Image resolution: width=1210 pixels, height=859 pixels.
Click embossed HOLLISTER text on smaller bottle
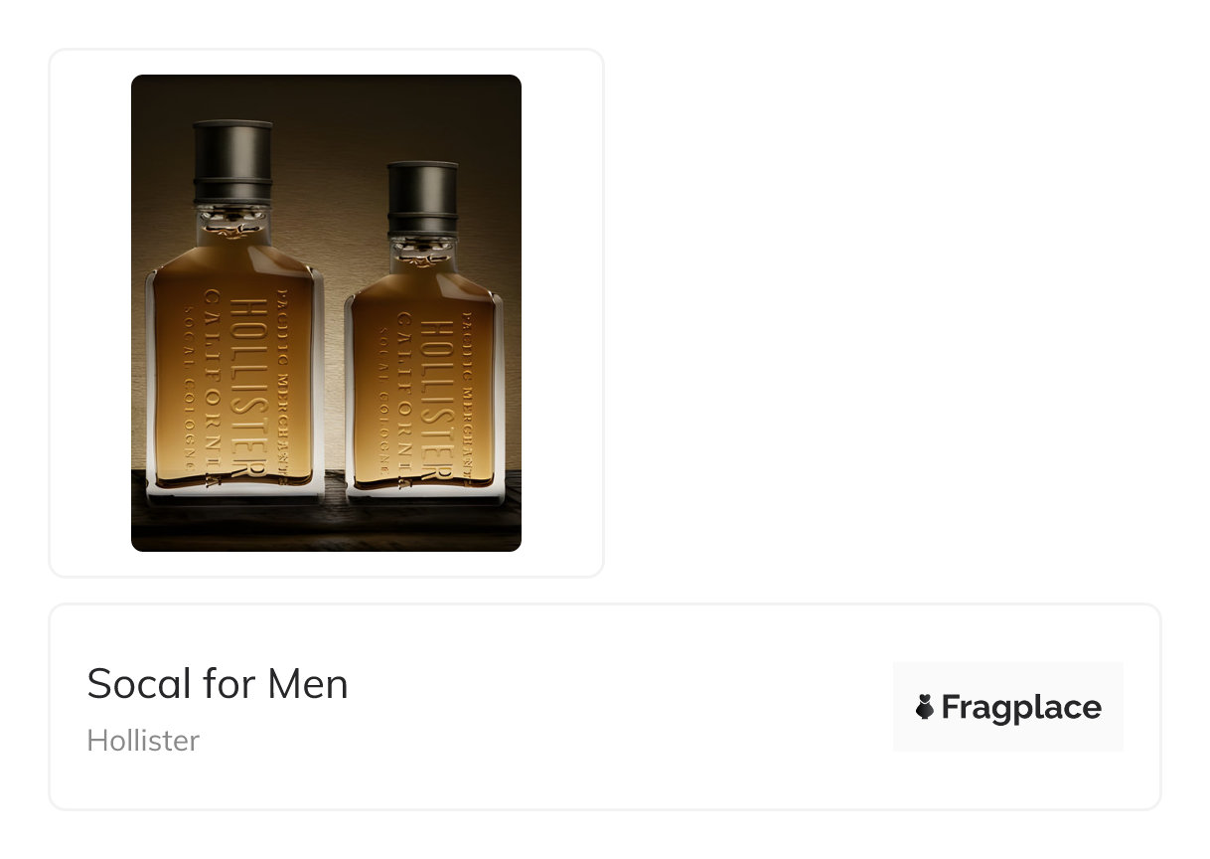click(436, 404)
